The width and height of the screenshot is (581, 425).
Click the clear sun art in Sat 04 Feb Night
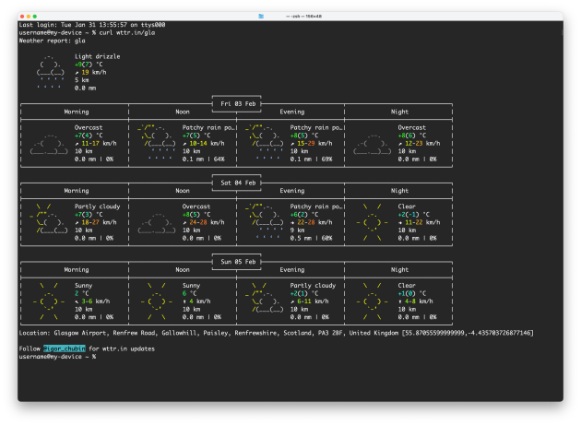[372, 222]
